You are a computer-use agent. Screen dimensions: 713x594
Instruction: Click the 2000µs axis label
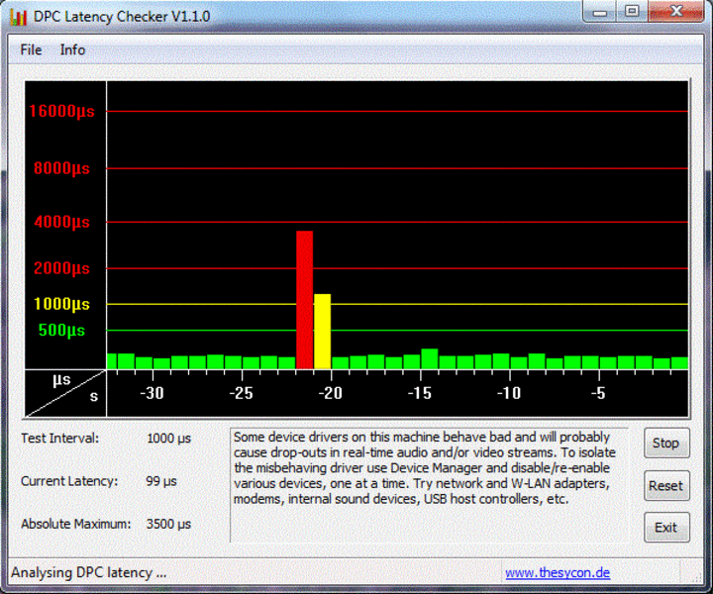(x=61, y=267)
